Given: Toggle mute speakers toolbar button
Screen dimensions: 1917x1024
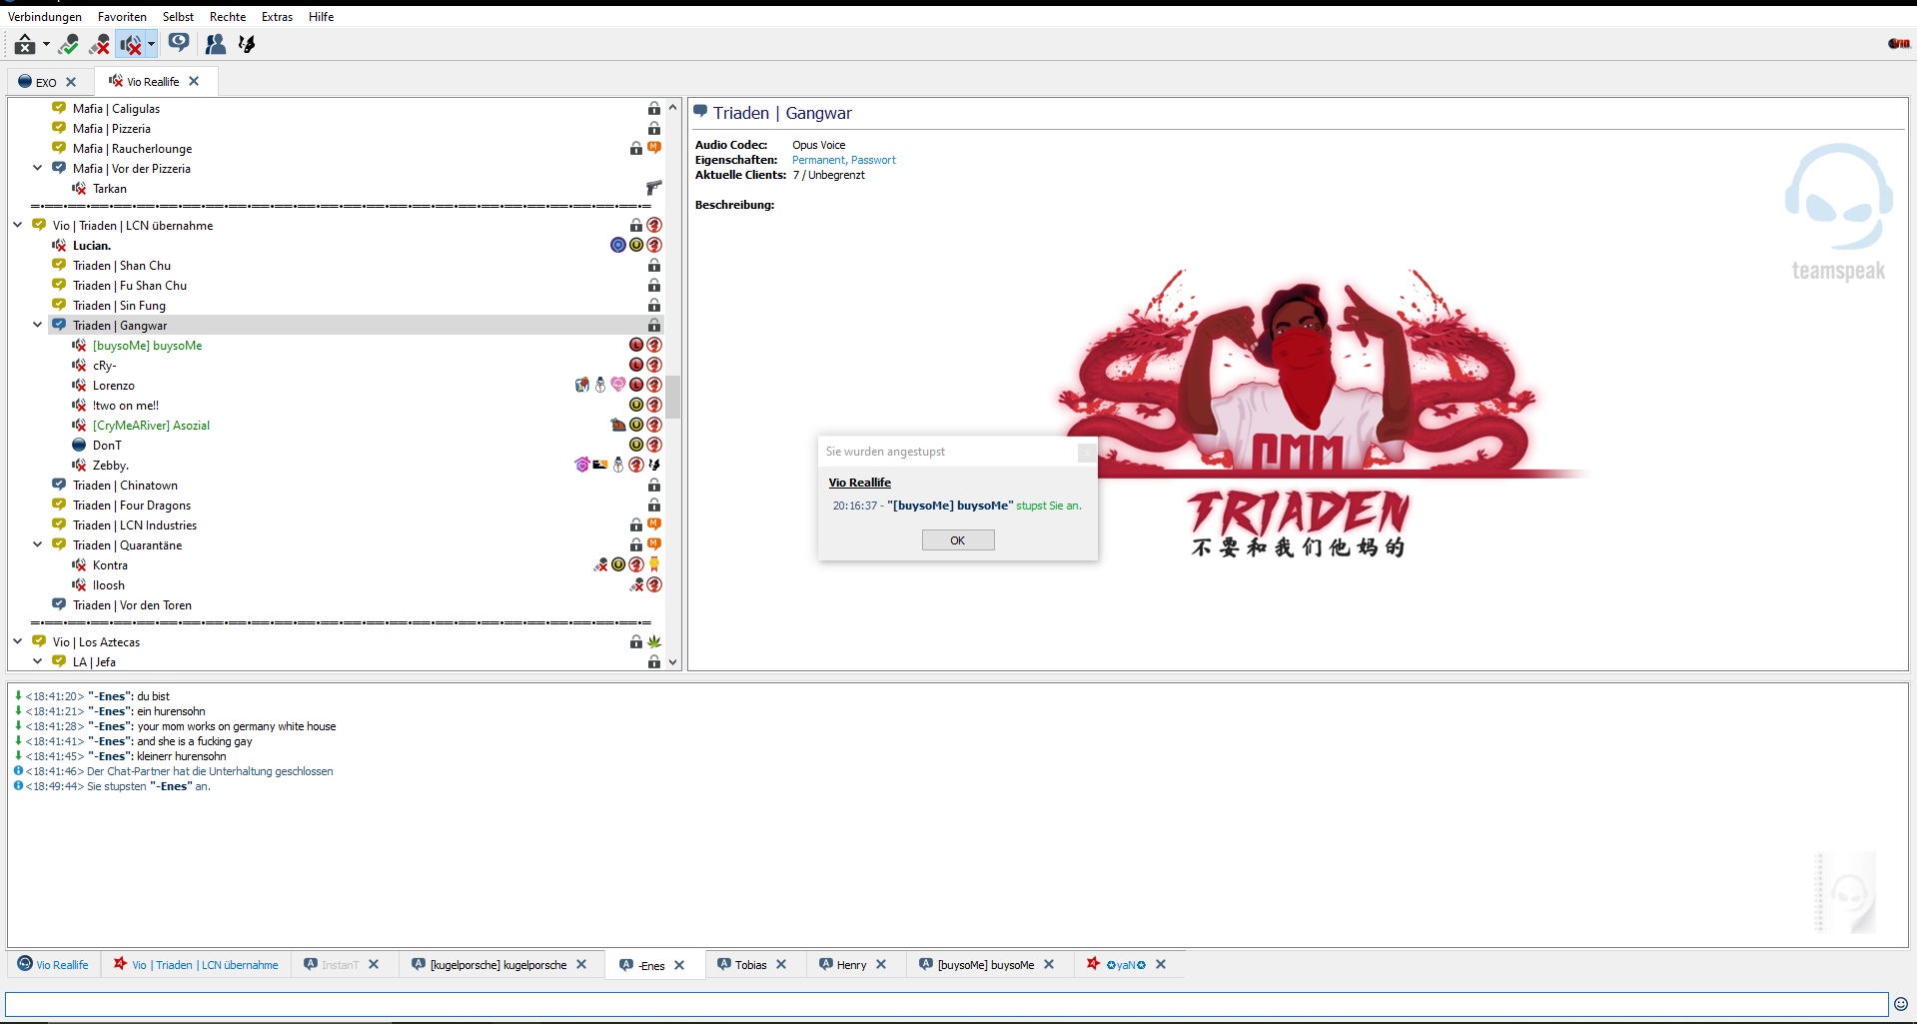Looking at the screenshot, I should point(130,44).
